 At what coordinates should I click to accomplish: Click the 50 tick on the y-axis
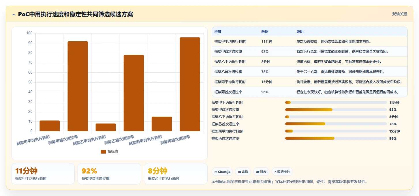pyautogui.click(x=30, y=82)
